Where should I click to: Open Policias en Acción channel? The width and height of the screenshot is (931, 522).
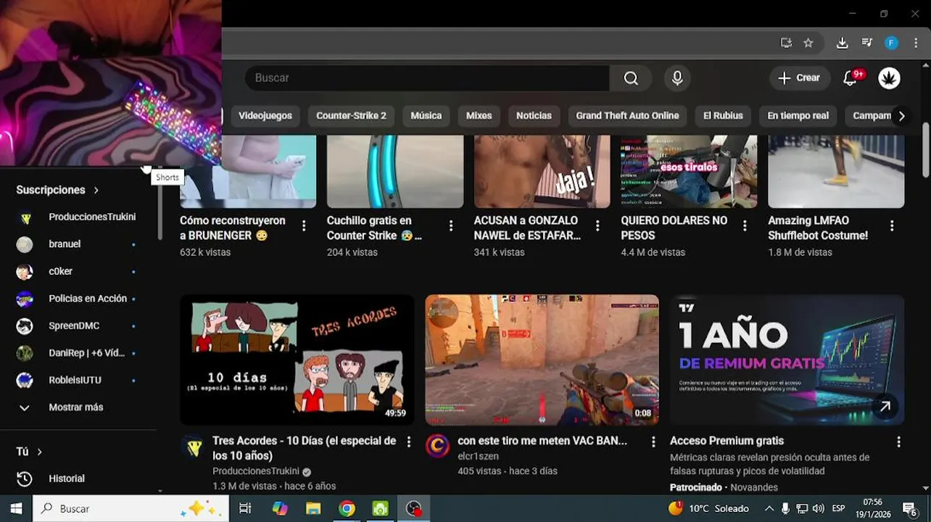coord(78,299)
